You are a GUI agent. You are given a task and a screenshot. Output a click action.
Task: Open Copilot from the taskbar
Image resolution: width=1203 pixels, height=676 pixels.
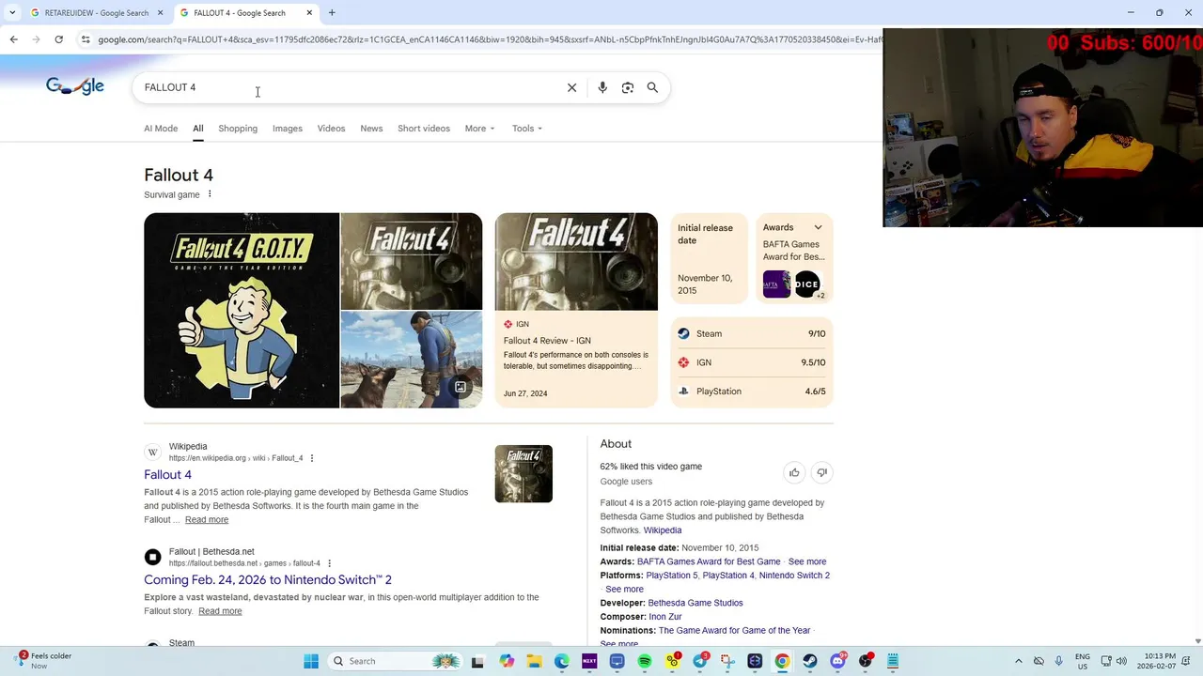click(507, 661)
